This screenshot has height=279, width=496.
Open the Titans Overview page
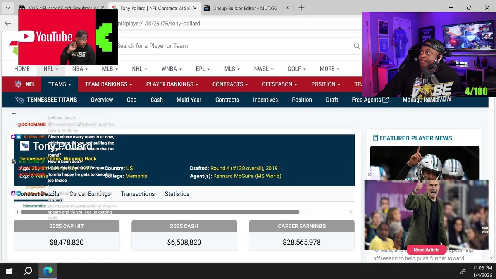(x=102, y=100)
